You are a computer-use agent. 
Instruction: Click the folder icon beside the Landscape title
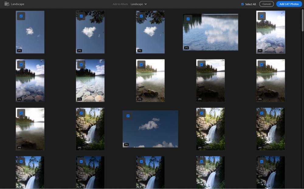click(x=7, y=4)
